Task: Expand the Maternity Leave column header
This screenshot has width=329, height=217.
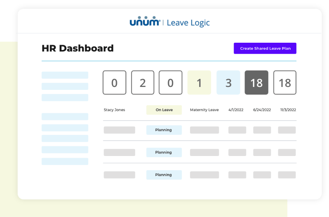Action: point(204,110)
